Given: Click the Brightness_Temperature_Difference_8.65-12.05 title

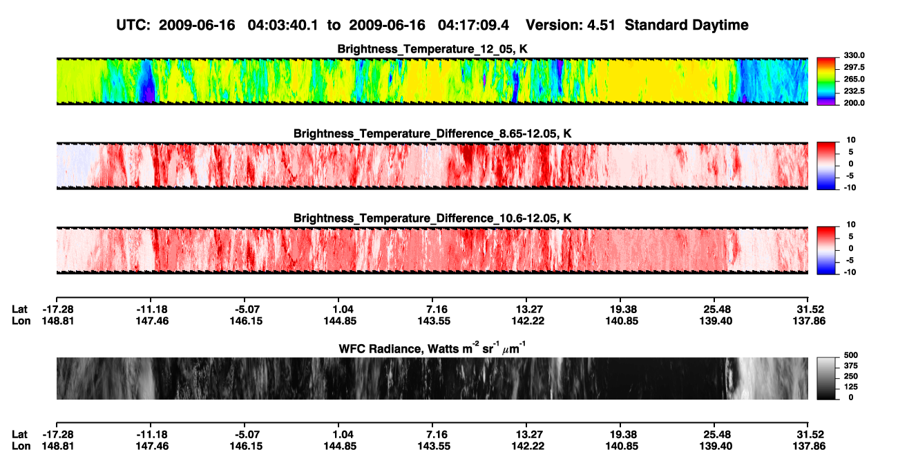Looking at the screenshot, I should tap(433, 133).
